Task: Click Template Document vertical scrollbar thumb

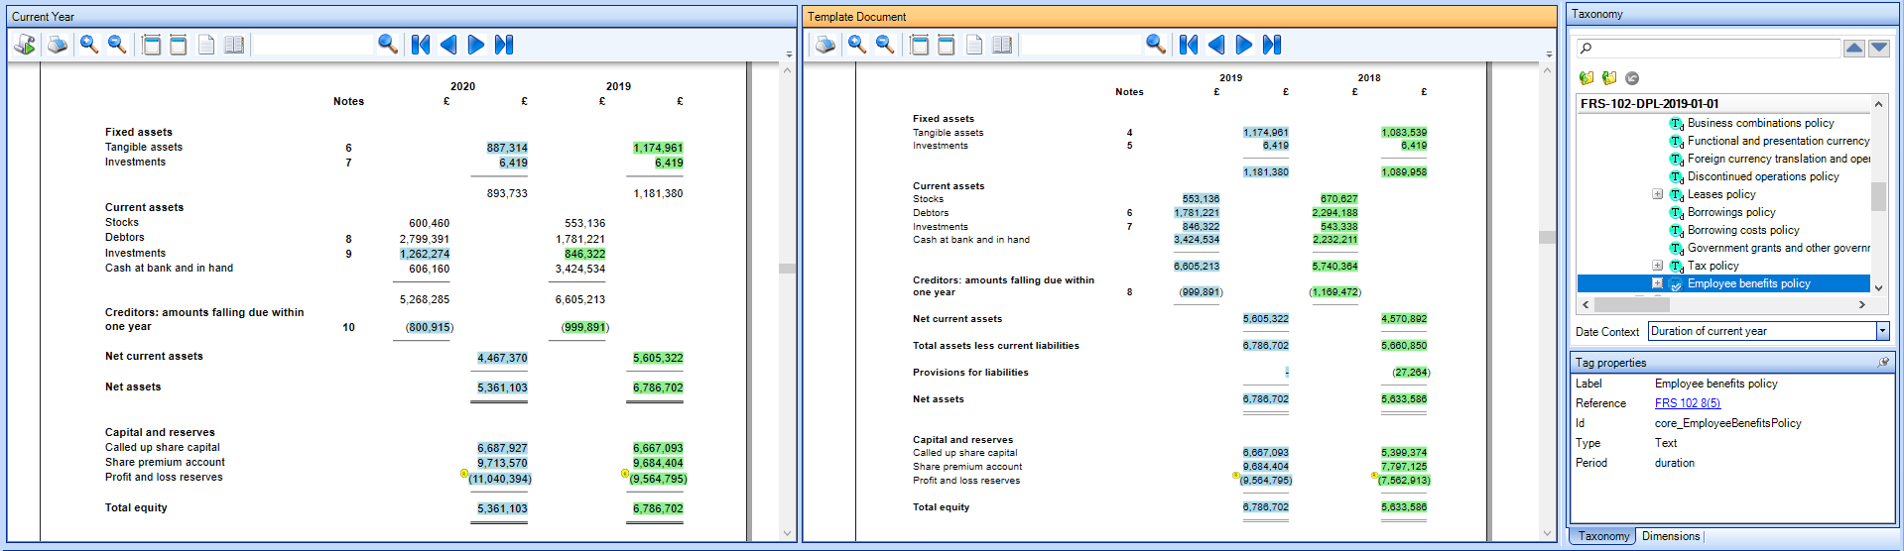Action: tap(1547, 237)
